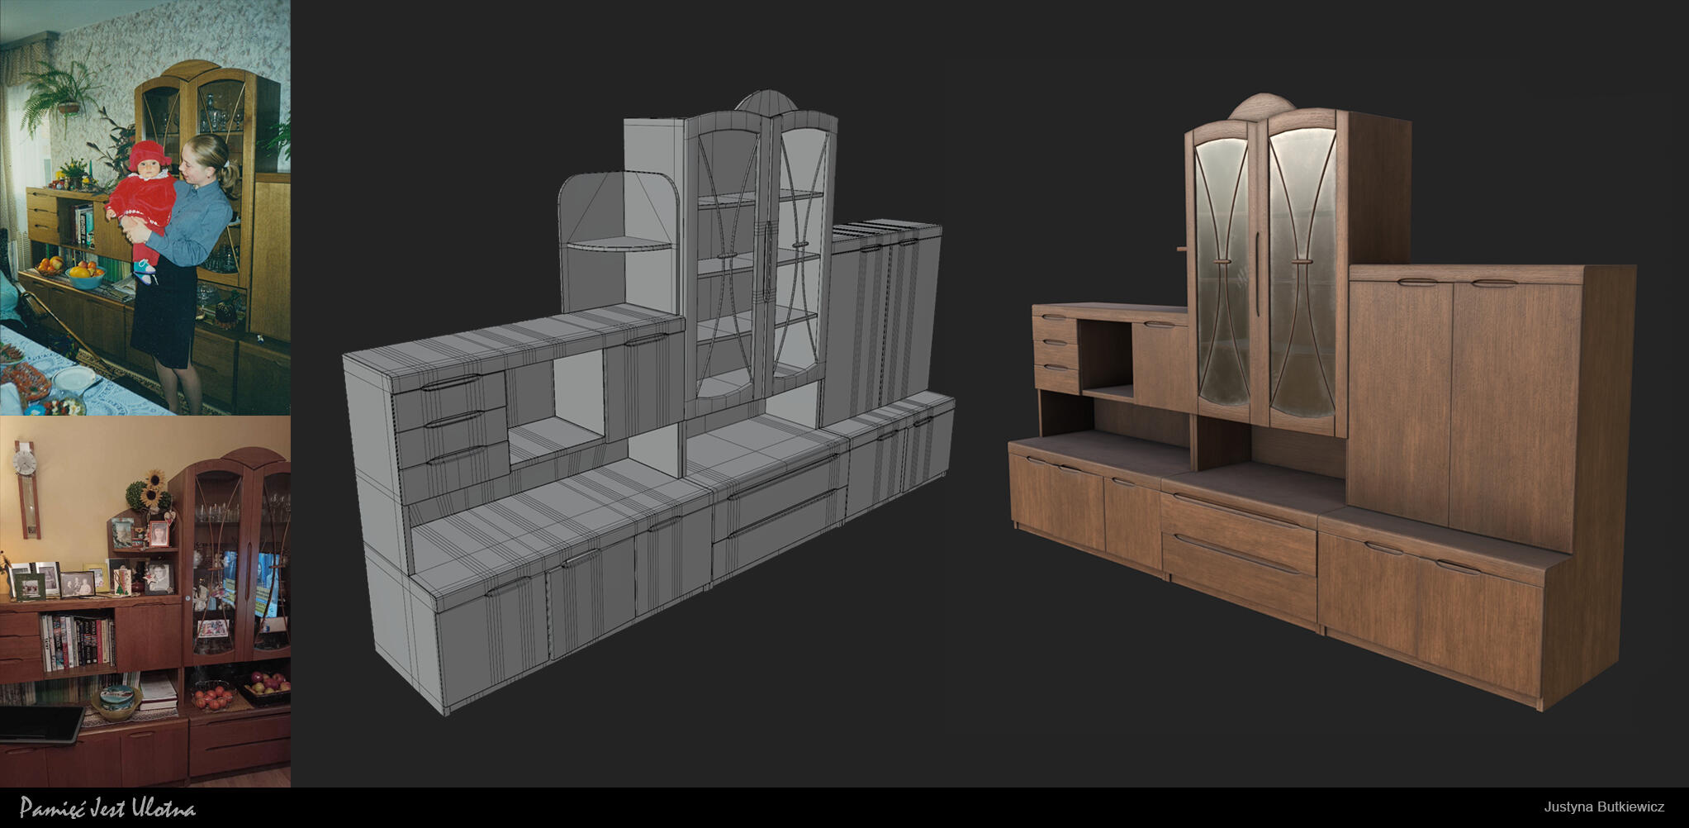Click the 'Pamięć Jest Ulotna' title text
This screenshot has height=828, width=1689.
tap(107, 808)
